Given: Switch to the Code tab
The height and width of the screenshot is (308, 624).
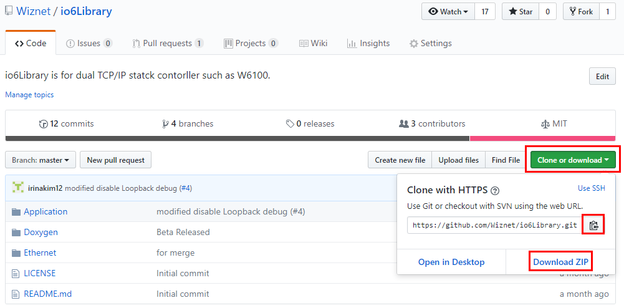Looking at the screenshot, I should tap(31, 44).
